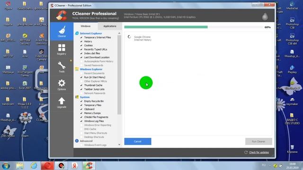Viewport: 303px width, 170px height.
Task: Toggle Recently Typed URLs checkbox
Action: 81,49
